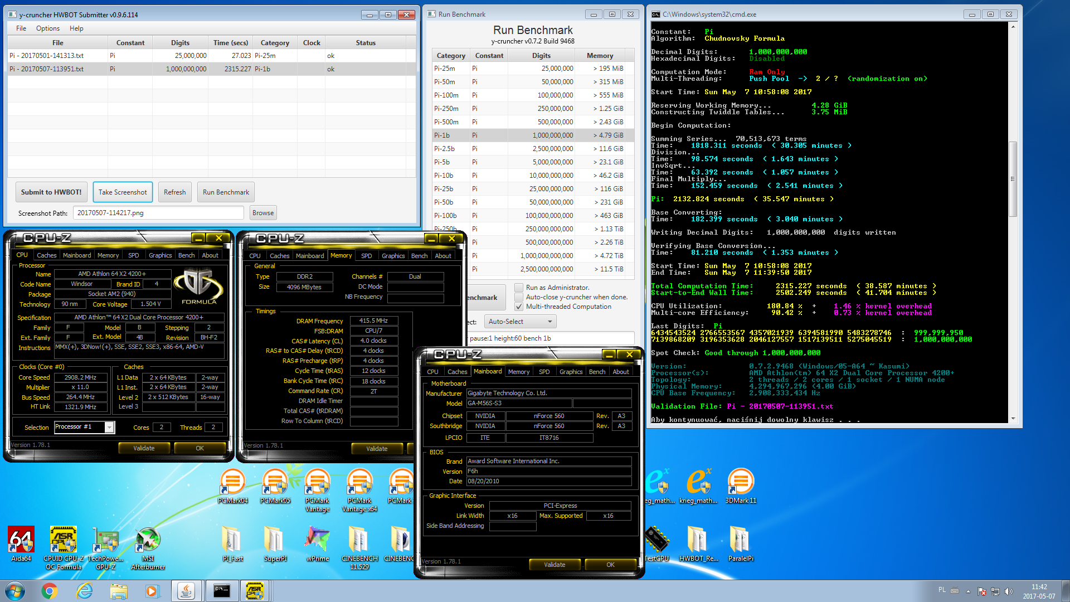Launch the MSI Afterburner desktop icon
The height and width of the screenshot is (602, 1070).
pyautogui.click(x=148, y=548)
